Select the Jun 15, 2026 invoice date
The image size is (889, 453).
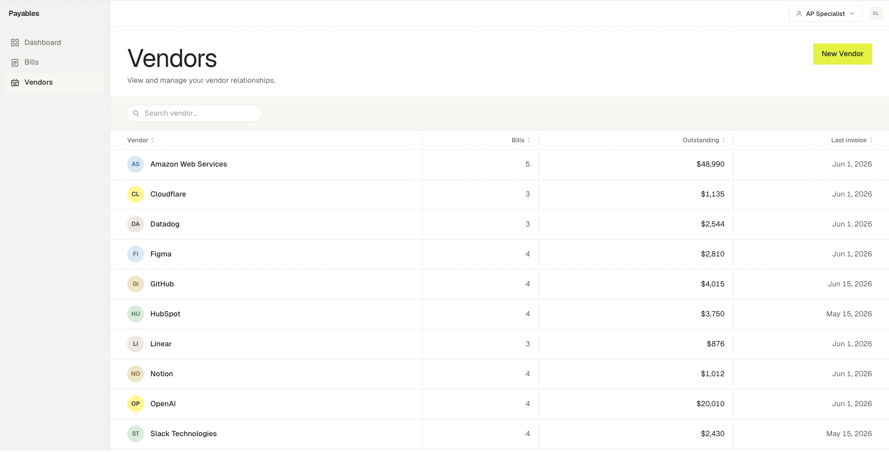(850, 284)
